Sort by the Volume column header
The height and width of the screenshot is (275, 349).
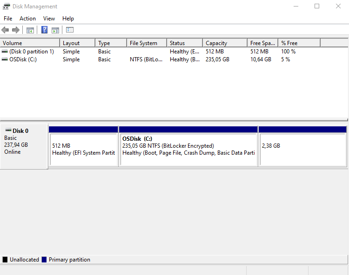click(30, 43)
